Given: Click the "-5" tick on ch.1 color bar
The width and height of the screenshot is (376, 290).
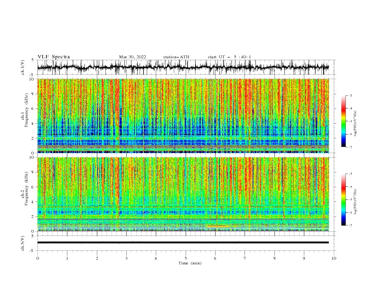Looking at the screenshot, I should pos(350,121).
